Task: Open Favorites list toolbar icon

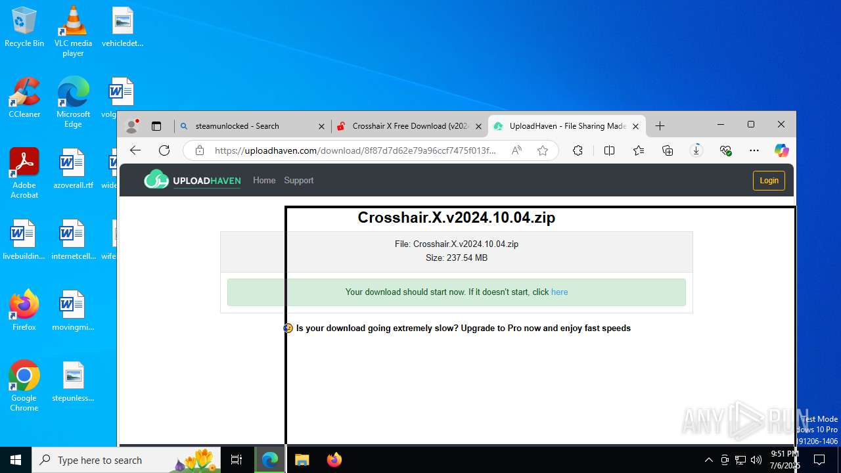Action: pos(639,150)
